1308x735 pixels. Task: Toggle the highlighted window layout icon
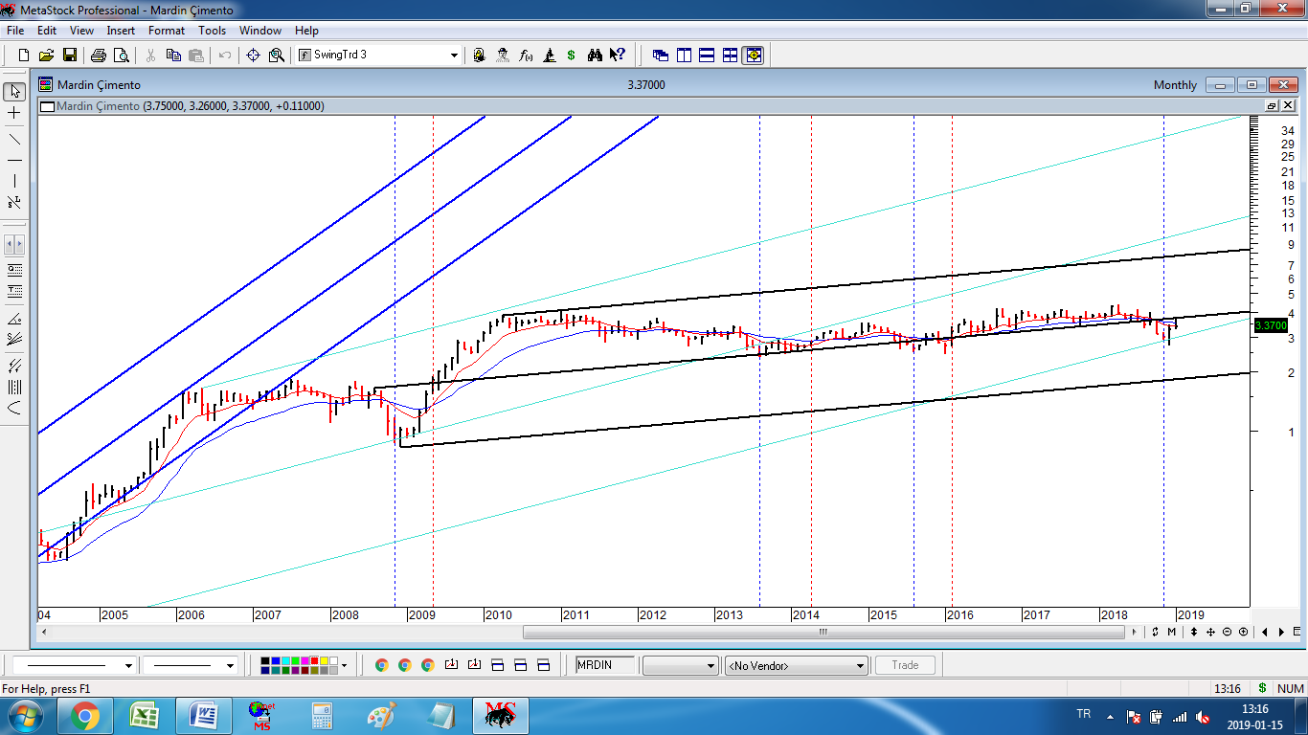753,56
